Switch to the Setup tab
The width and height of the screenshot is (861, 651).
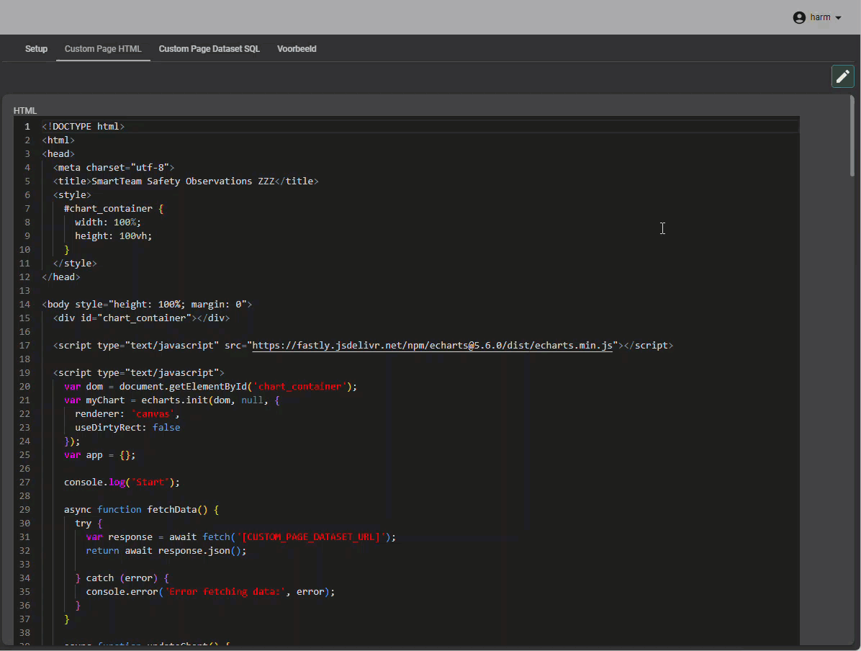pos(36,49)
